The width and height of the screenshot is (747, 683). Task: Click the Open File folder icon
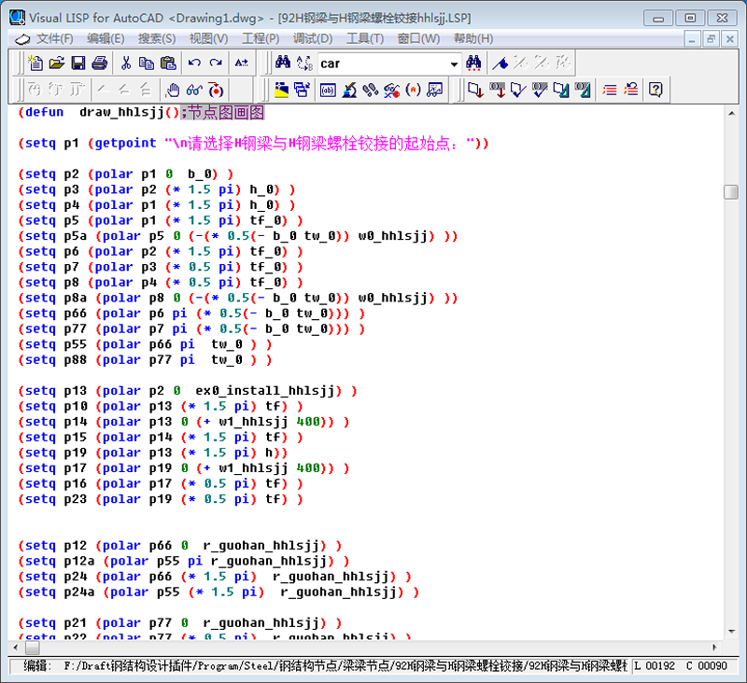pos(57,63)
